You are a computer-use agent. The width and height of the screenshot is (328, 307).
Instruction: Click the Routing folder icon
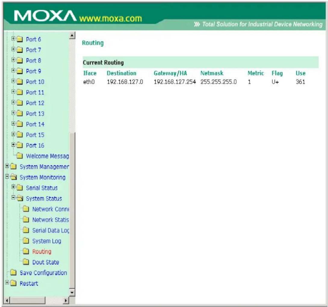[26, 252]
